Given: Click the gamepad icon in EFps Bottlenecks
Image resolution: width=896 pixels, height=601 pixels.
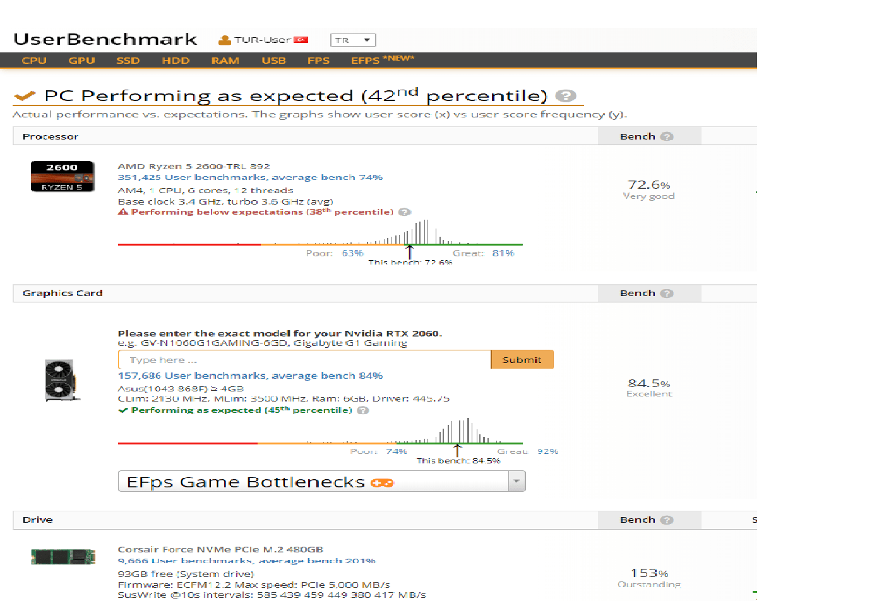Looking at the screenshot, I should (382, 483).
